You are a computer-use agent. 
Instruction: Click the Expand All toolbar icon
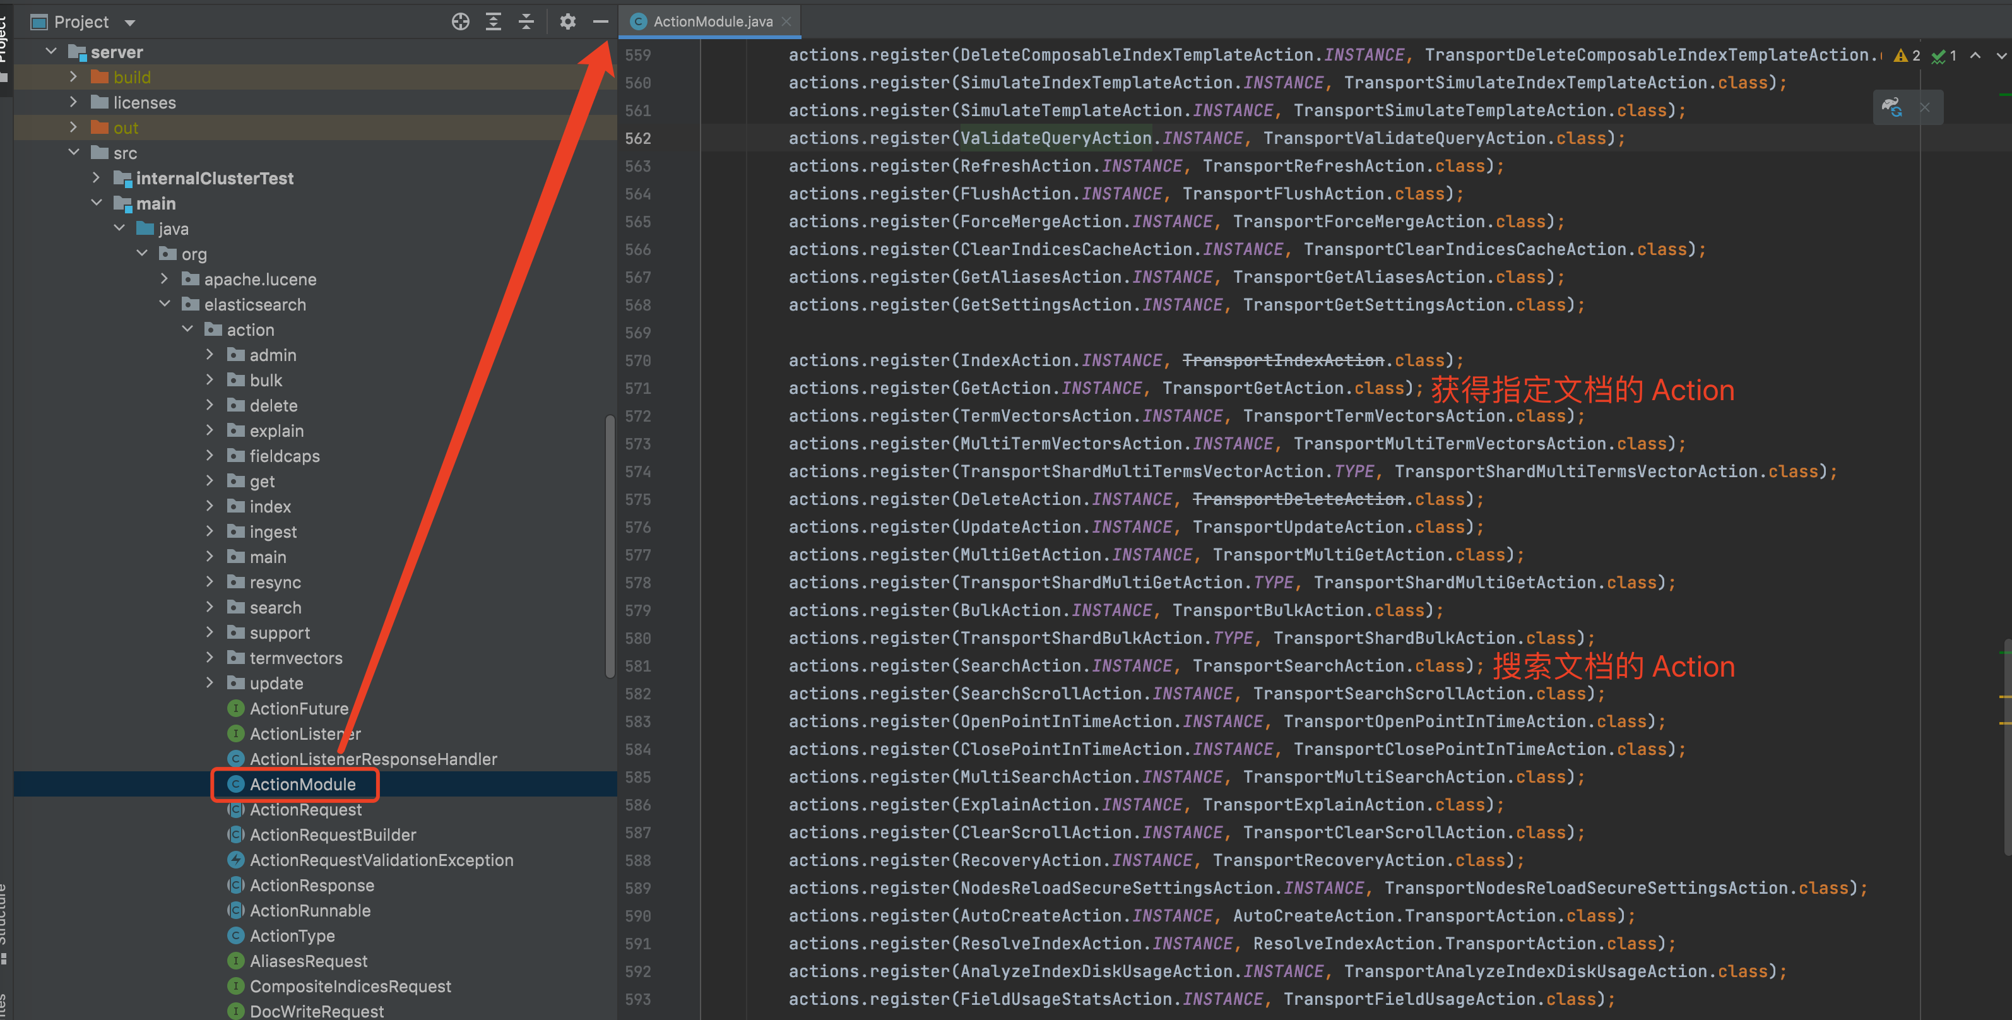tap(493, 22)
